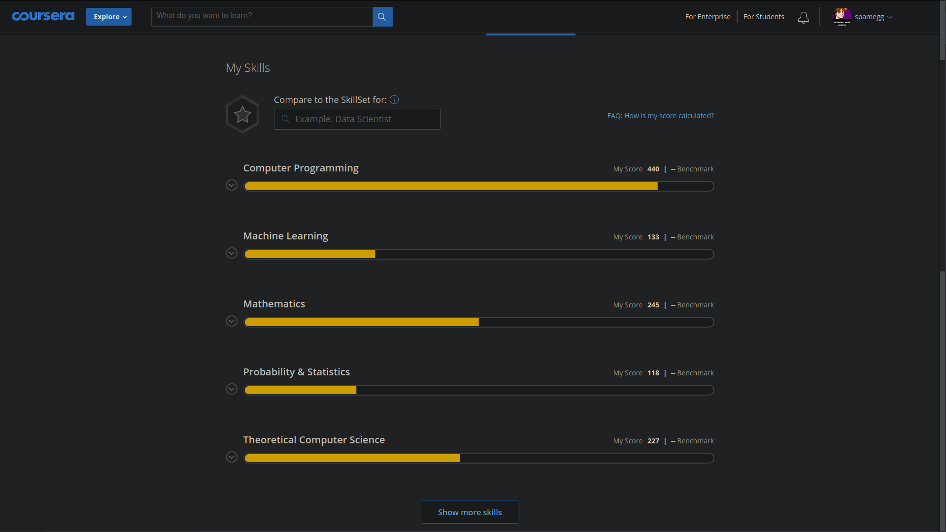Open the notifications bell
This screenshot has width=946, height=532.
click(x=803, y=18)
